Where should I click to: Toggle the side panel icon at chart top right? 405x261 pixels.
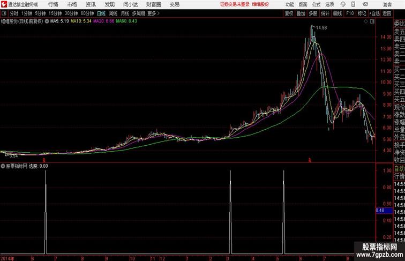[x=372, y=21]
